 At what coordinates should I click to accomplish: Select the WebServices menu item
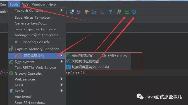(37, 79)
